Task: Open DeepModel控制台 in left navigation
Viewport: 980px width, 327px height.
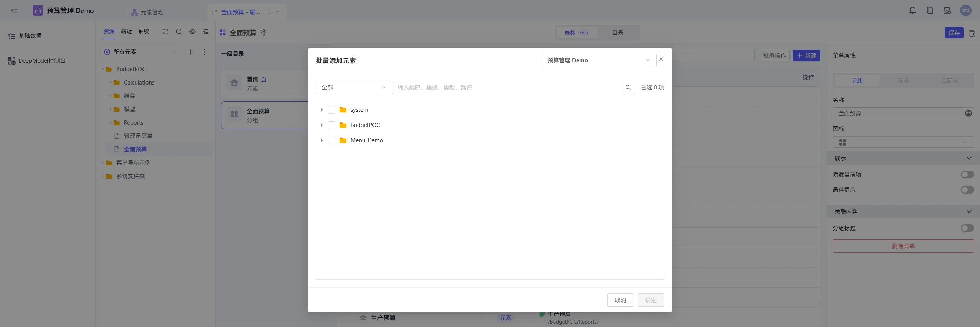Action: tap(37, 61)
